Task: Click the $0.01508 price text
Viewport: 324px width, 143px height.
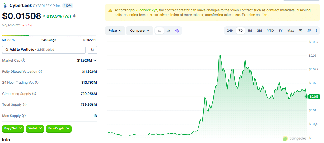Action: coord(21,16)
